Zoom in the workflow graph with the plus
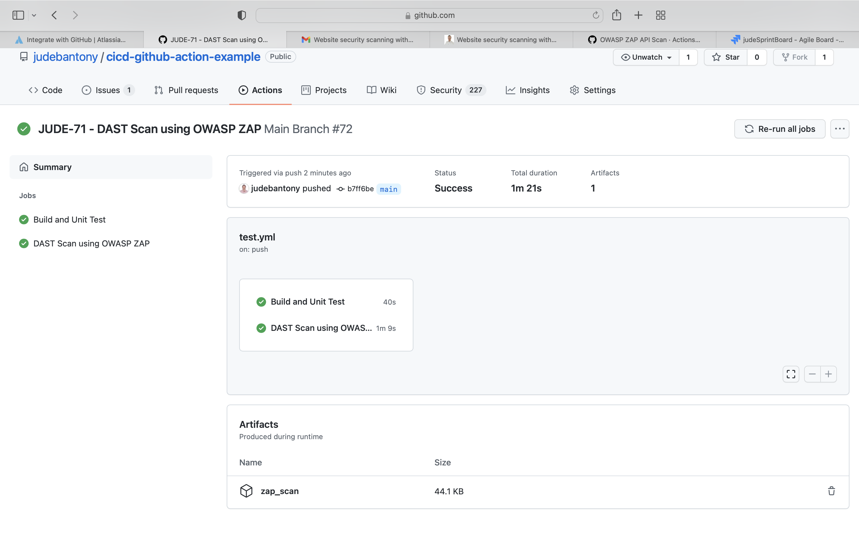Screen dimensions: 859x537 pyautogui.click(x=828, y=374)
